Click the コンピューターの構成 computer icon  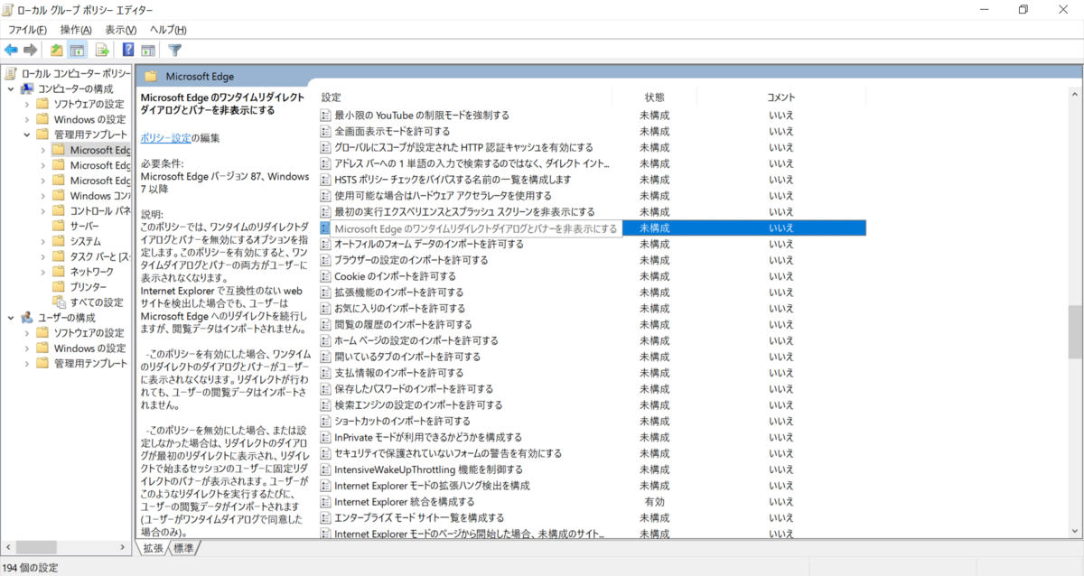coord(27,88)
